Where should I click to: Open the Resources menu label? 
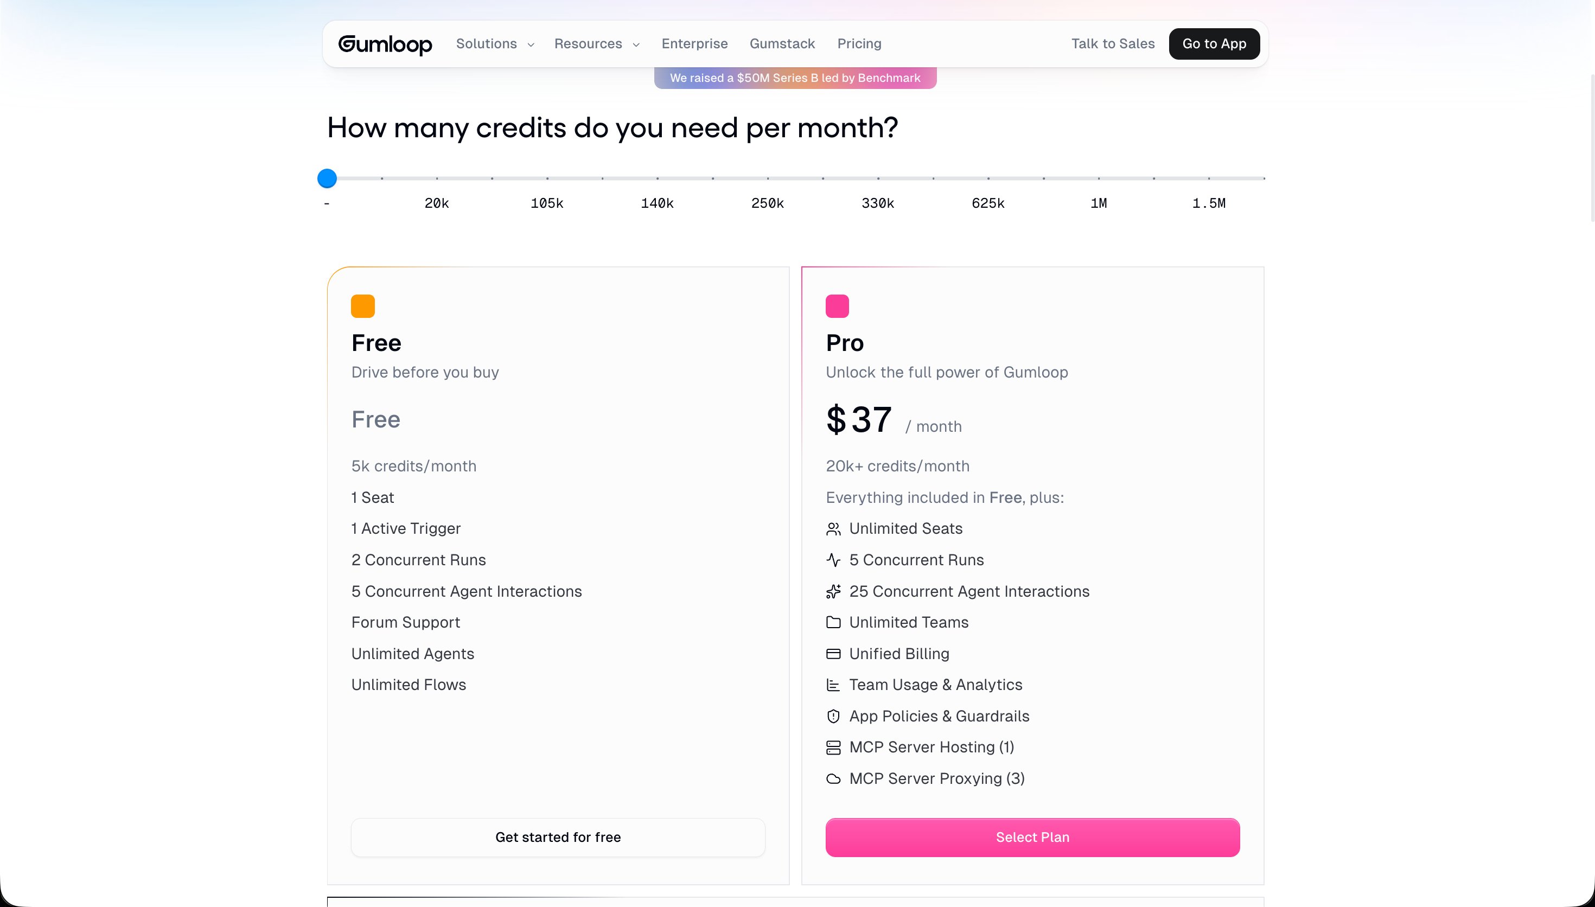(x=588, y=43)
